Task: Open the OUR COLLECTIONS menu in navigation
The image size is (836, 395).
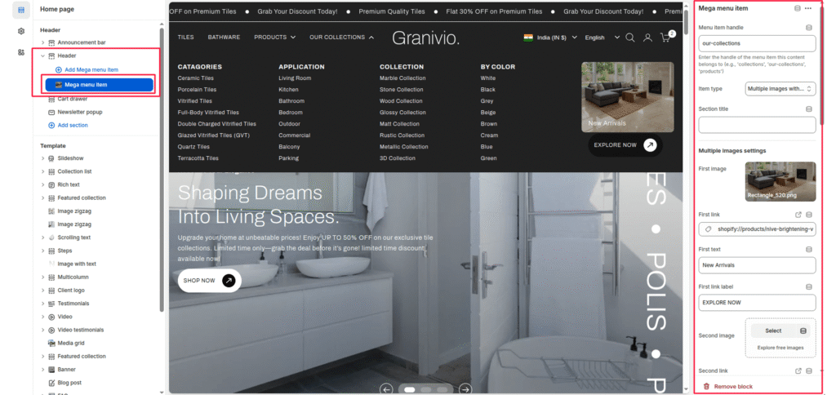Action: [341, 38]
